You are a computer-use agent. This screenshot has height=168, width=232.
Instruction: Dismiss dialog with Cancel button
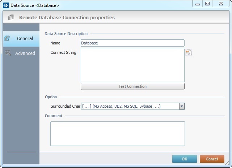pos(212,159)
